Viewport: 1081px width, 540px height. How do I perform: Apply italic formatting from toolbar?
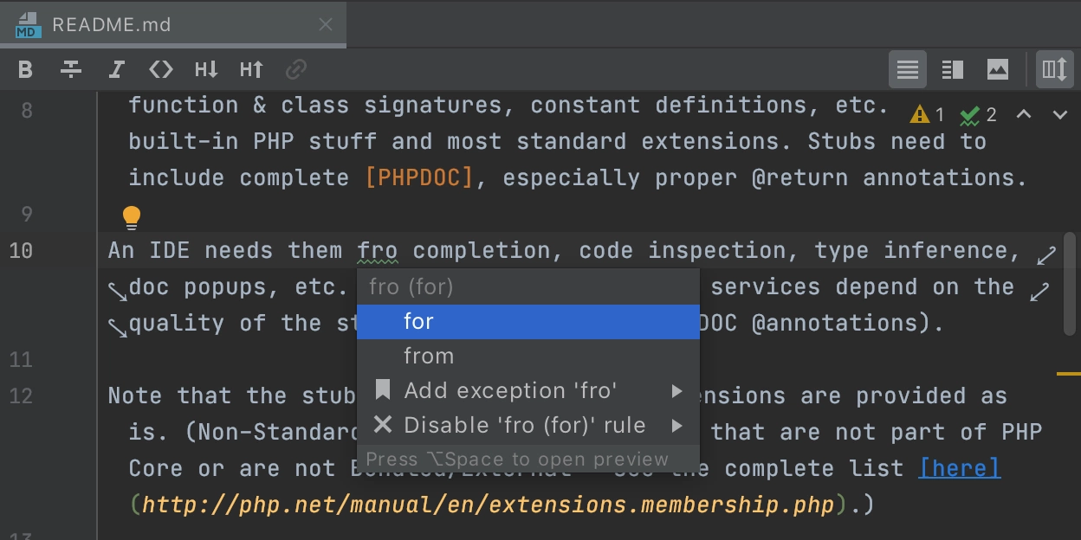click(x=116, y=69)
